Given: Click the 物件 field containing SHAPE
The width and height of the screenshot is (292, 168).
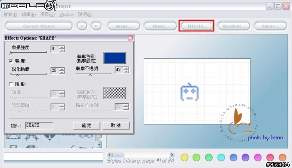Looking at the screenshot, I should tap(39, 126).
